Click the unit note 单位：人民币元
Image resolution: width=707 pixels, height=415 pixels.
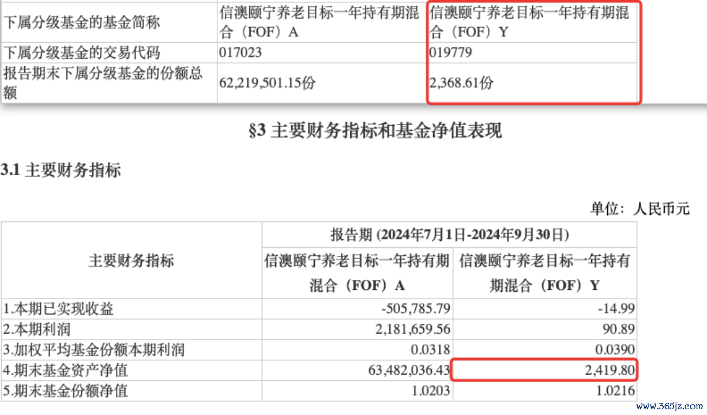[640, 208]
